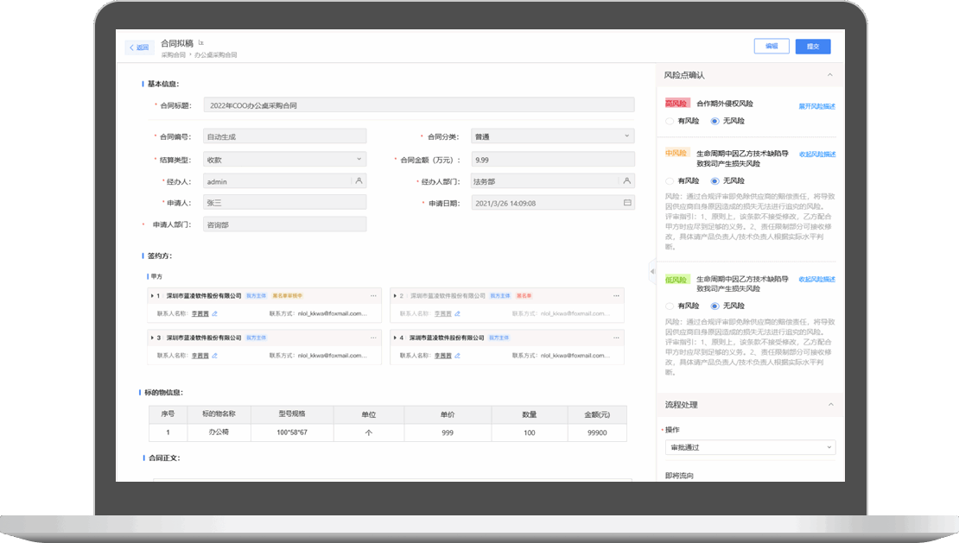The height and width of the screenshot is (543, 959).
Task: Click the 提交 submit button
Action: [x=812, y=47]
